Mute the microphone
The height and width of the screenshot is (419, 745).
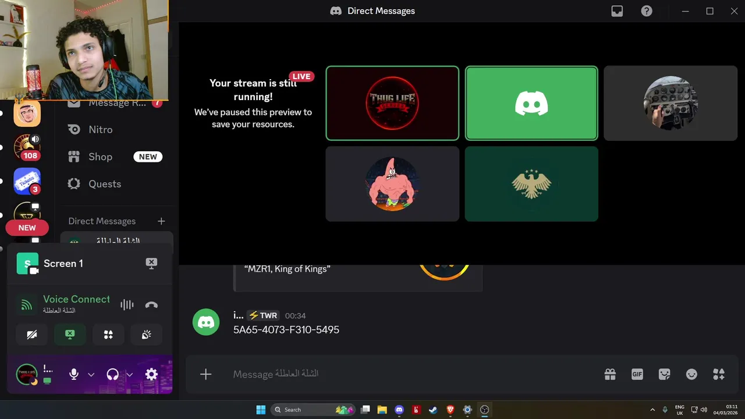point(74,374)
